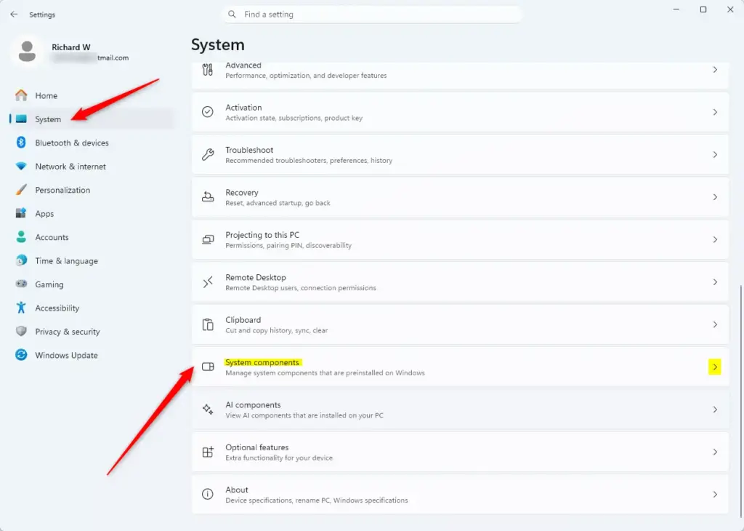Screen dimensions: 744x531
Task: Click the user profile avatar picture
Action: coord(27,52)
